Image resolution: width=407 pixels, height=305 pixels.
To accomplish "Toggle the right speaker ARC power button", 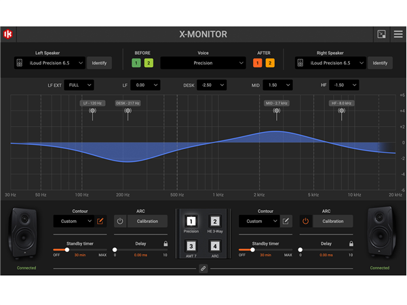I will (x=305, y=221).
